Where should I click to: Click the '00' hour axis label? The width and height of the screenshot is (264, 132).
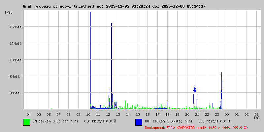(227, 115)
